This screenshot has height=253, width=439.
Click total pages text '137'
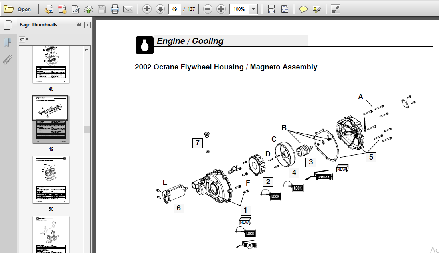click(x=191, y=9)
